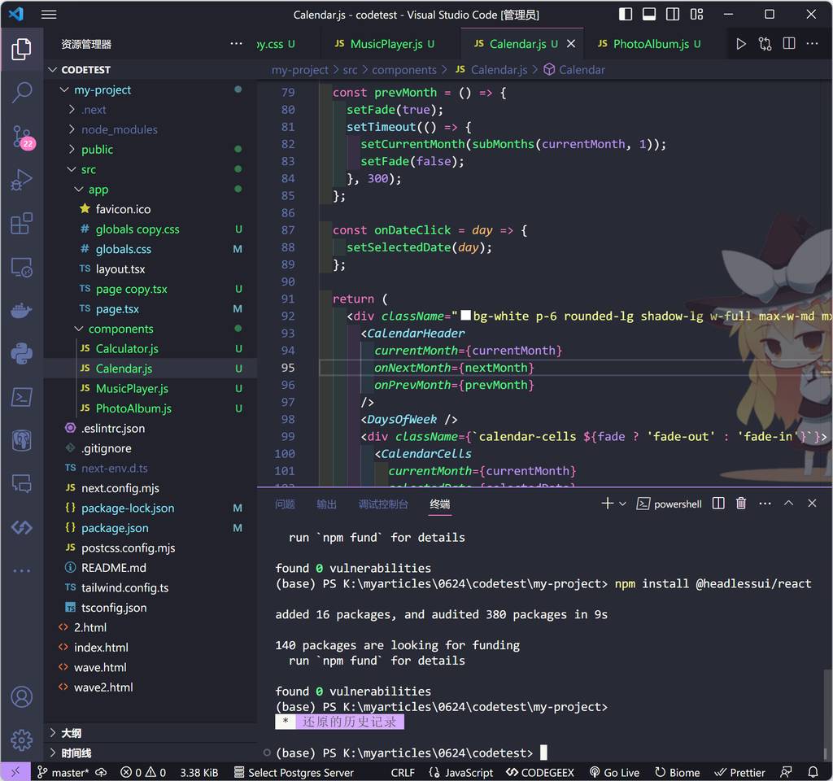The height and width of the screenshot is (781, 833).
Task: Switch to the 输出 panel tab
Action: click(x=326, y=504)
